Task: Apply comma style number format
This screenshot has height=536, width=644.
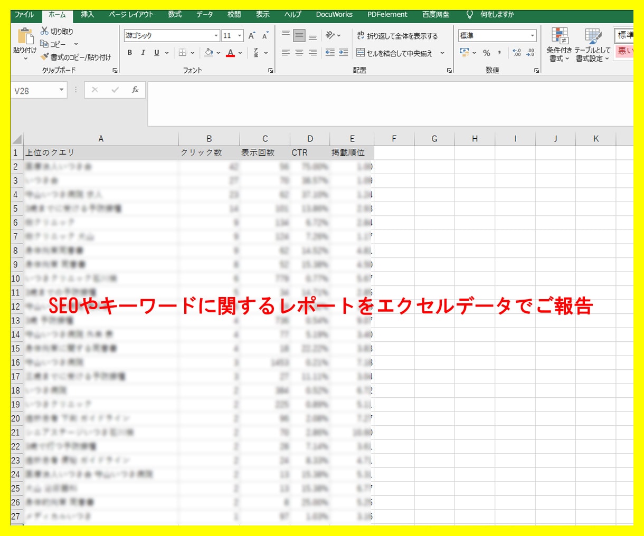Action: (499, 53)
